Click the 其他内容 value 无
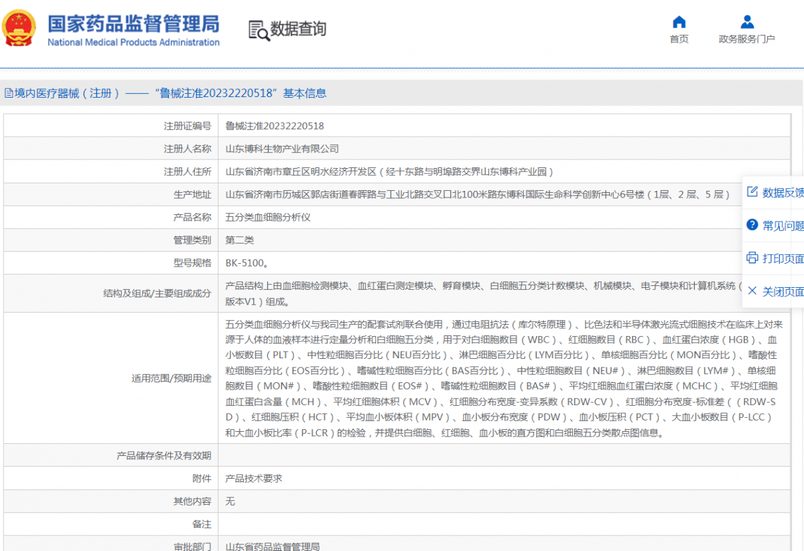 tap(230, 501)
